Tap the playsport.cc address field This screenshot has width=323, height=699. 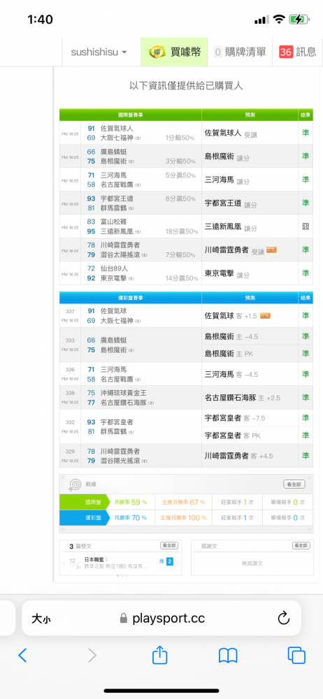(x=161, y=618)
